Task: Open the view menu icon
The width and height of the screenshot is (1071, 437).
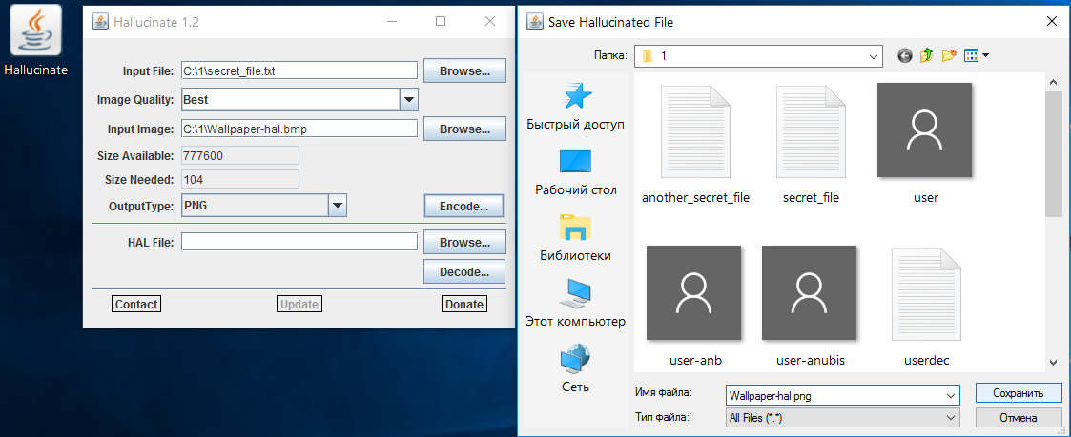Action: 976,56
